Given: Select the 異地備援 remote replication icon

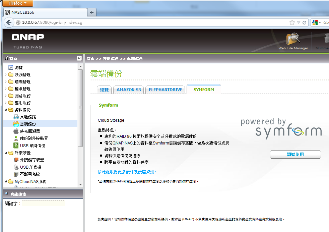Looking at the screenshot, I should pyautogui.click(x=16, y=117).
